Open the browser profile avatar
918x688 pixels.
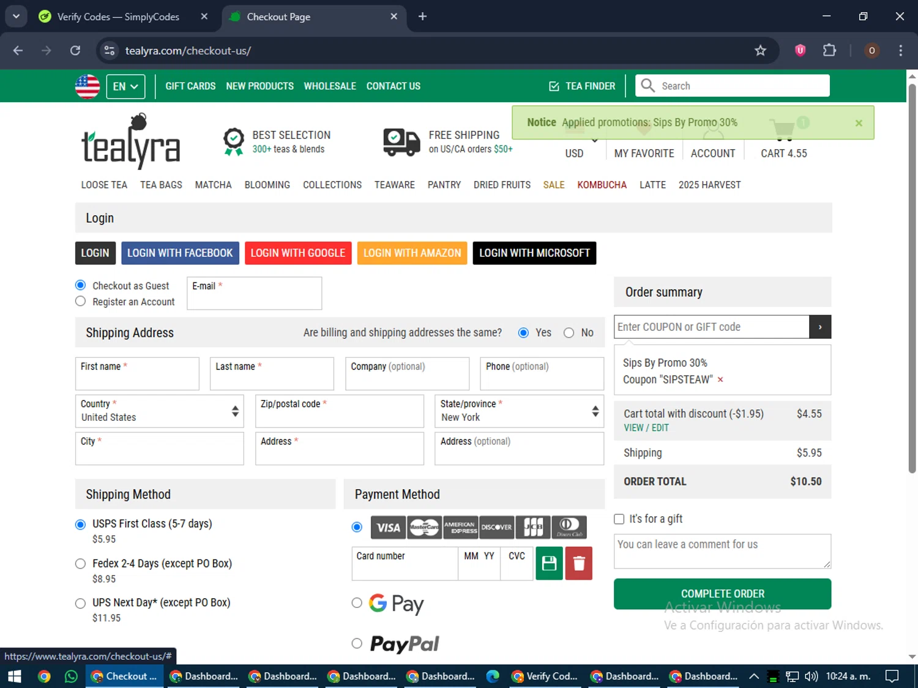871,50
